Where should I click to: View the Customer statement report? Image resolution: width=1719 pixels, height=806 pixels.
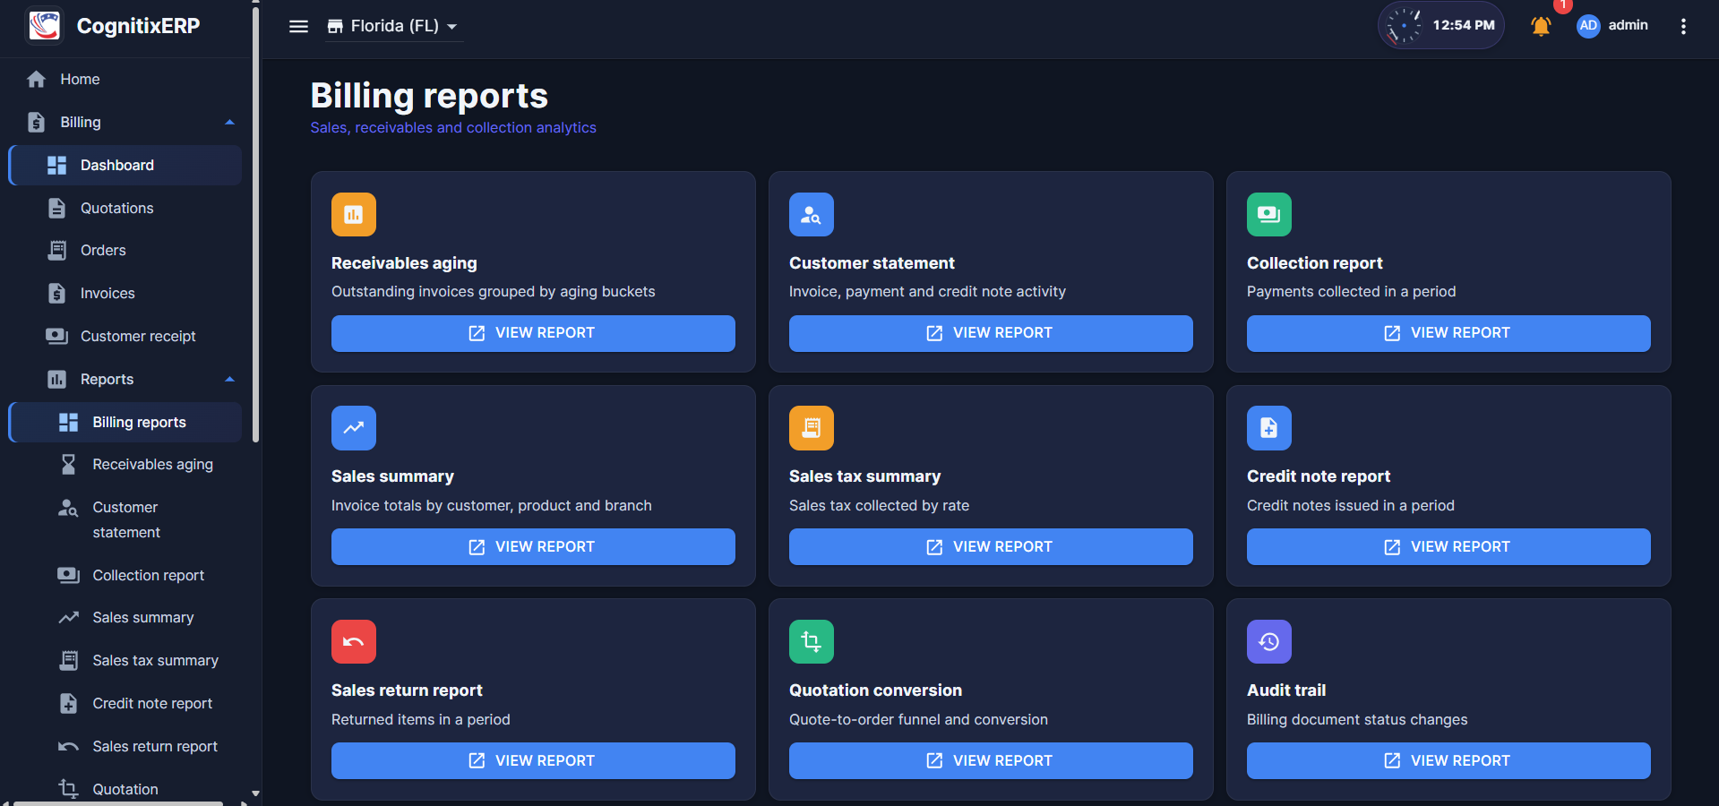point(991,333)
